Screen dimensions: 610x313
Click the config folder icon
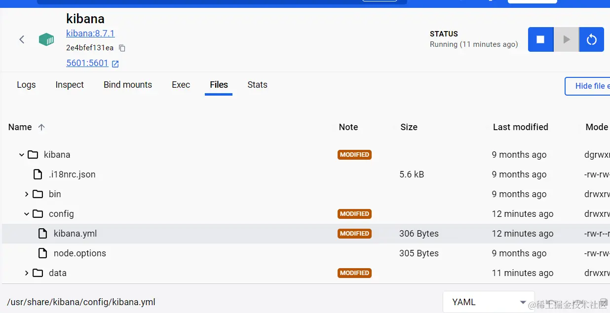coord(38,214)
